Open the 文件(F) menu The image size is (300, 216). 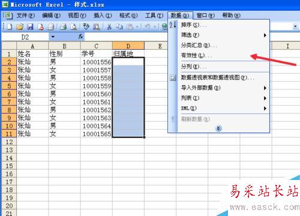tap(26, 16)
